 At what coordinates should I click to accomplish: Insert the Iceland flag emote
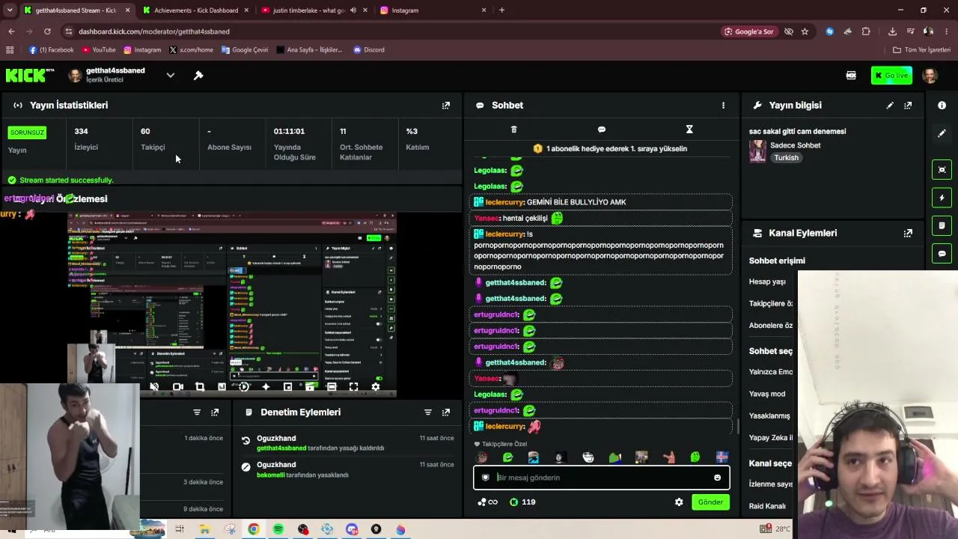pyautogui.click(x=721, y=457)
